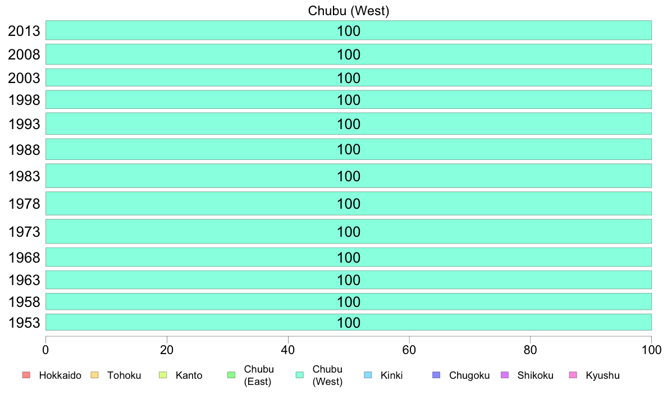
Task: Click the Kyushu pink legend swatch
Action: (x=573, y=375)
